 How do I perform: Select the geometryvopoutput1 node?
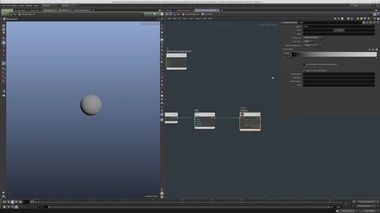click(x=176, y=62)
